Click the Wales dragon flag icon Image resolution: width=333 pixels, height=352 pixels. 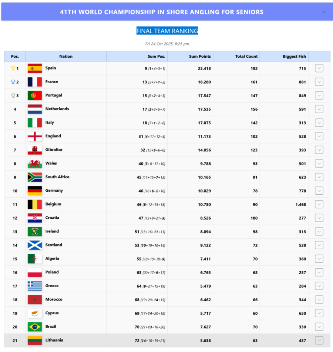click(x=34, y=164)
